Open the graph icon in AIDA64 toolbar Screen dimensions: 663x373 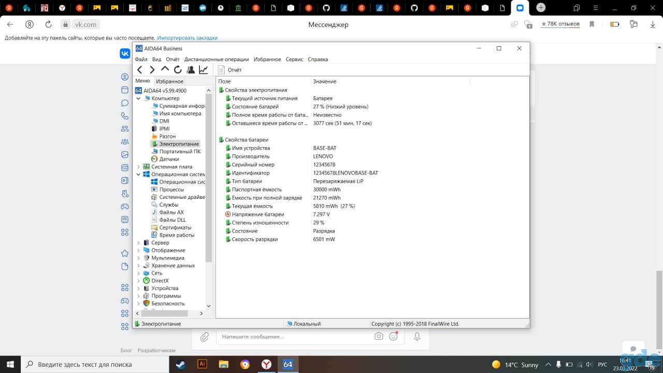pos(204,70)
